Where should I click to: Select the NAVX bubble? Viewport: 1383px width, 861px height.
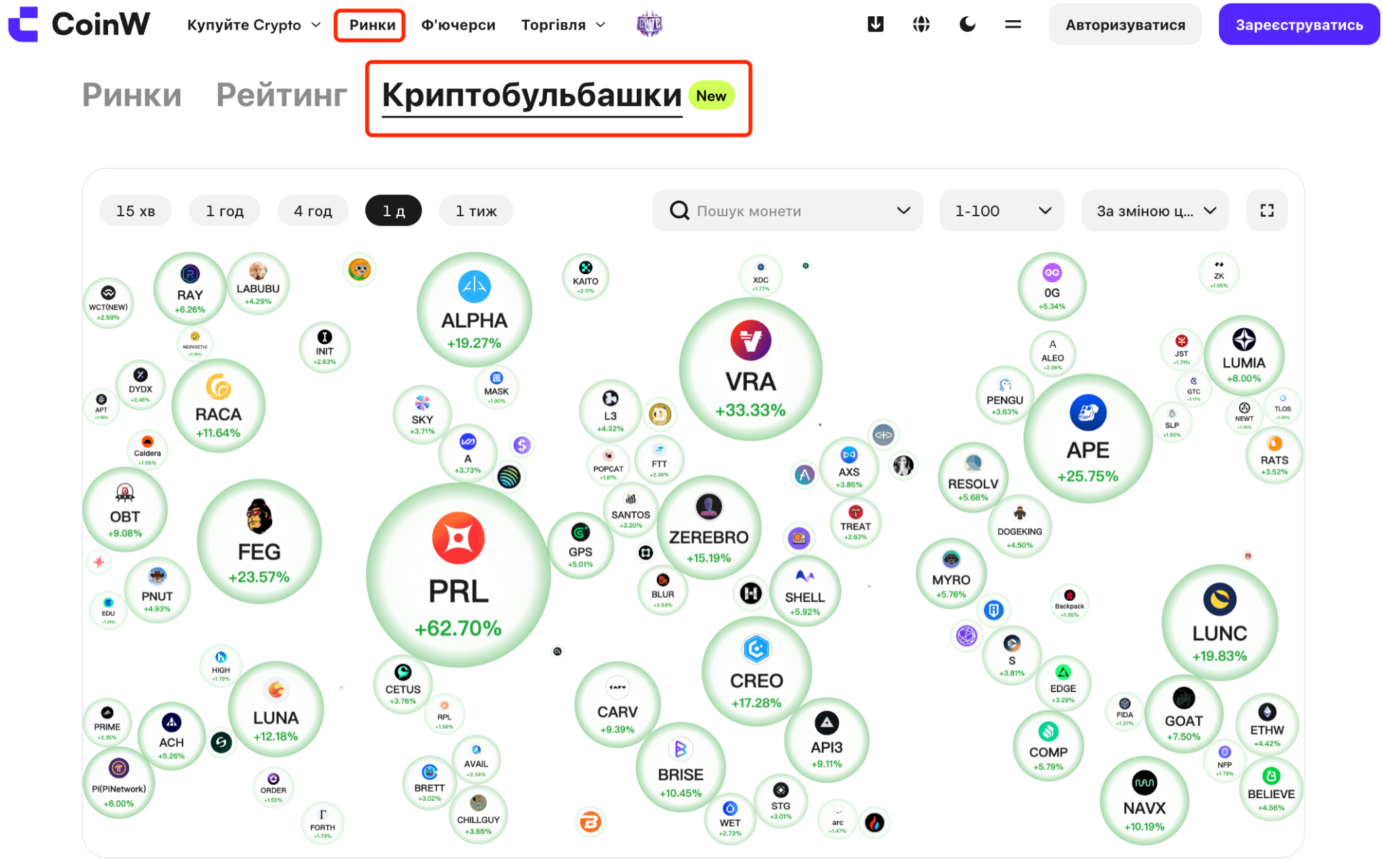point(1145,801)
